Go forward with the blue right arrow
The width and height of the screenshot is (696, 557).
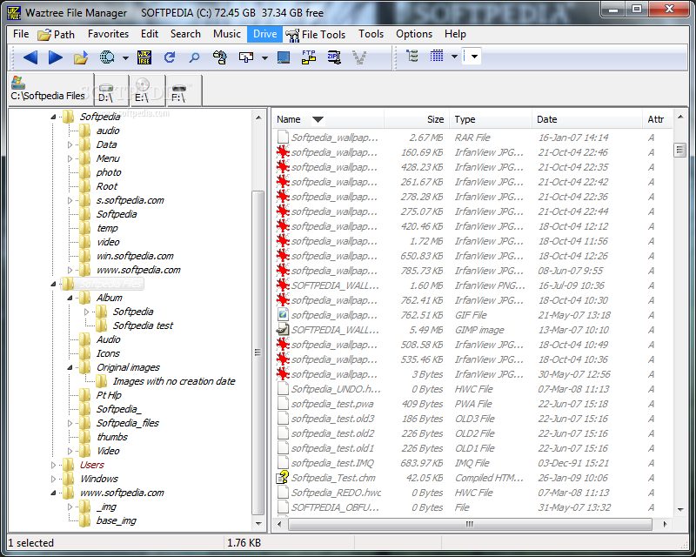pyautogui.click(x=56, y=57)
